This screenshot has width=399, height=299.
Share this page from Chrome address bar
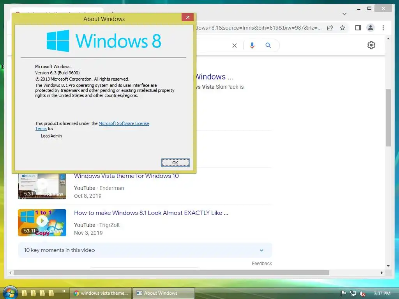point(330,28)
